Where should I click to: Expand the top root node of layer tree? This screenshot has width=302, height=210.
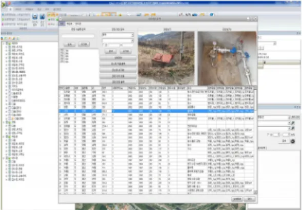click(4, 44)
